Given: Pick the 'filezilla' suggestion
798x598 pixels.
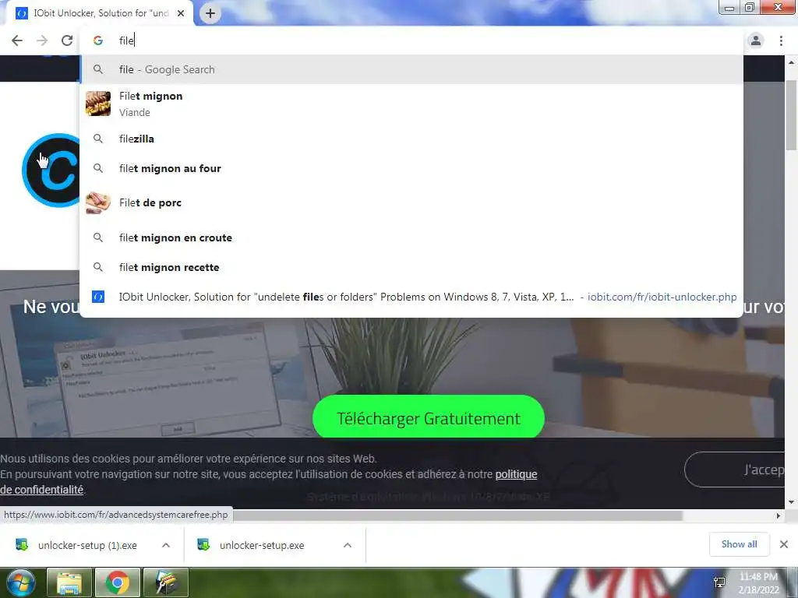Looking at the screenshot, I should tap(411, 139).
